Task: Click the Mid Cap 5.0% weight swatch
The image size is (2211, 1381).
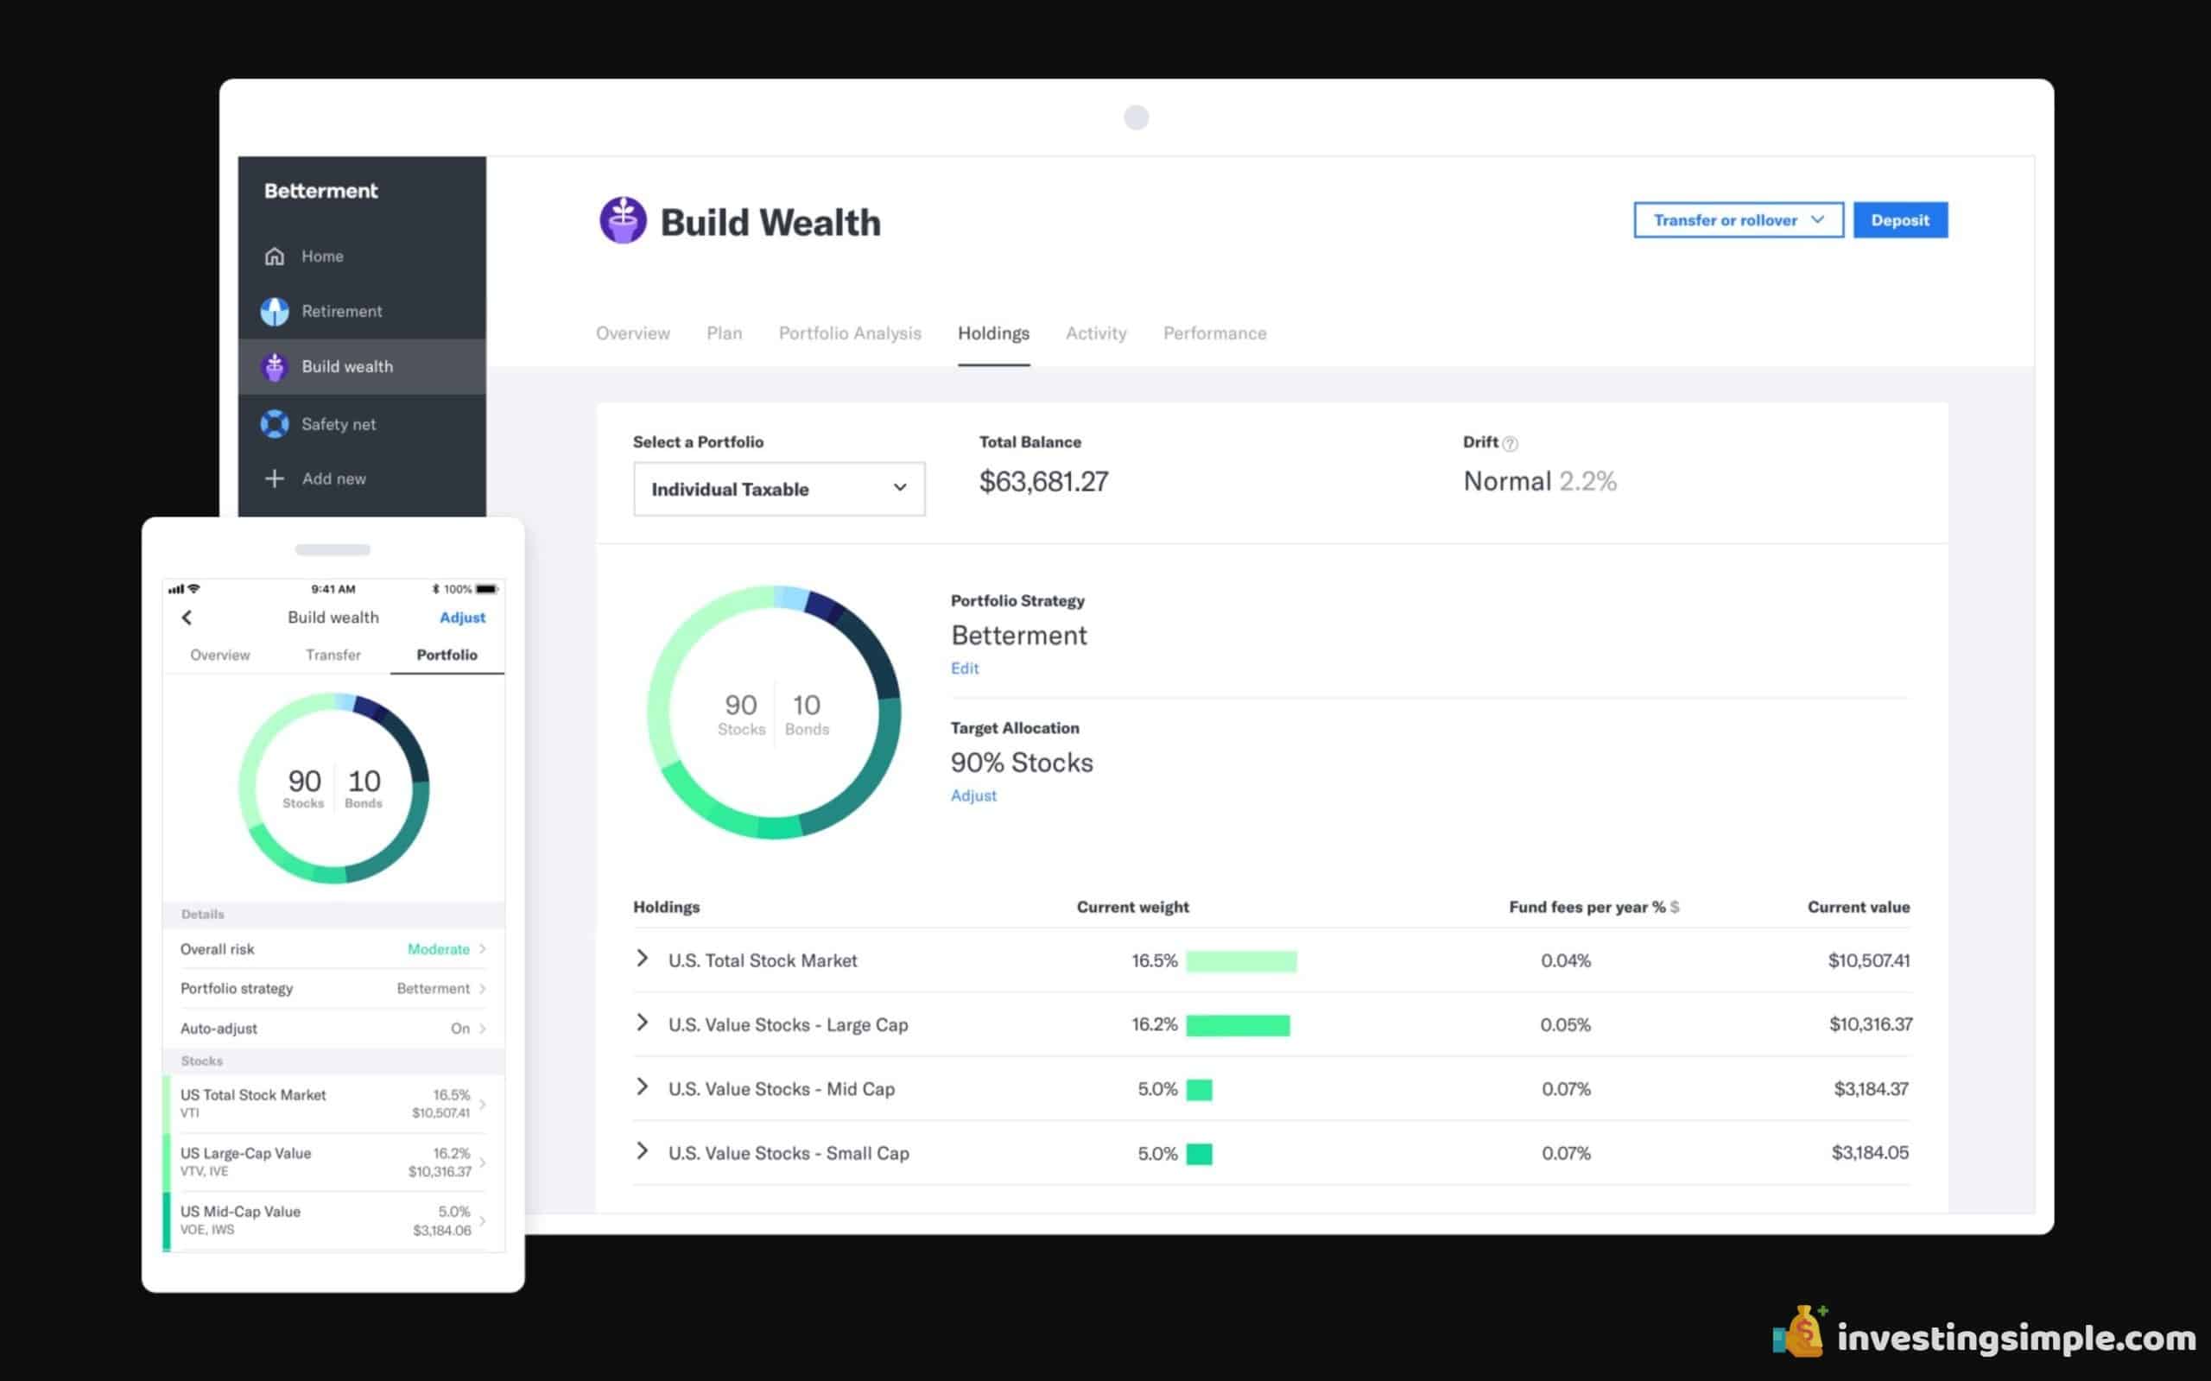Action: [1199, 1090]
